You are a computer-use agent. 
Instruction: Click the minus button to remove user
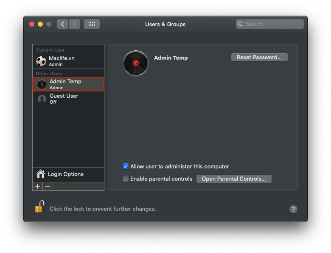tap(48, 187)
